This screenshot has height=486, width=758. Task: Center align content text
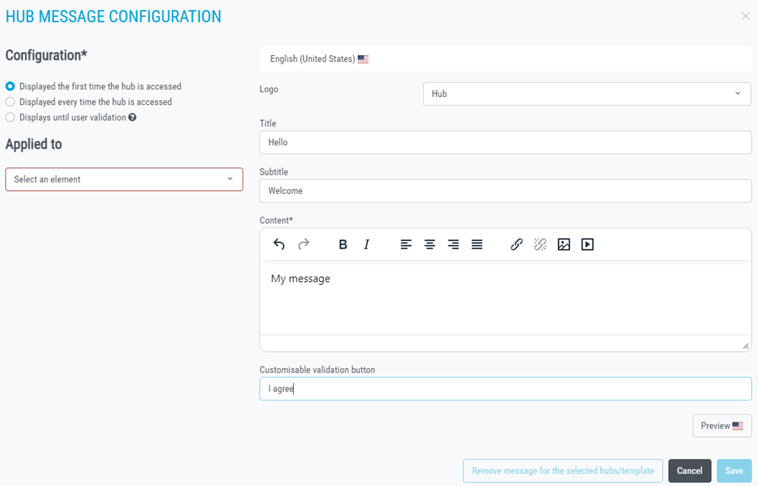point(430,245)
